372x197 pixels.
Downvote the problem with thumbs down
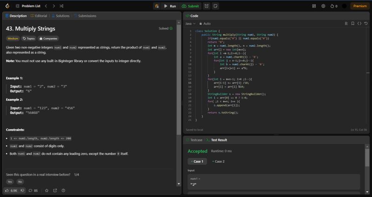(x=23, y=190)
